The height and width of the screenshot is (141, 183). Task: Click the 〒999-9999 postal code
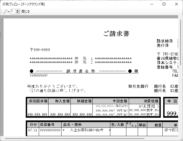(x=40, y=50)
